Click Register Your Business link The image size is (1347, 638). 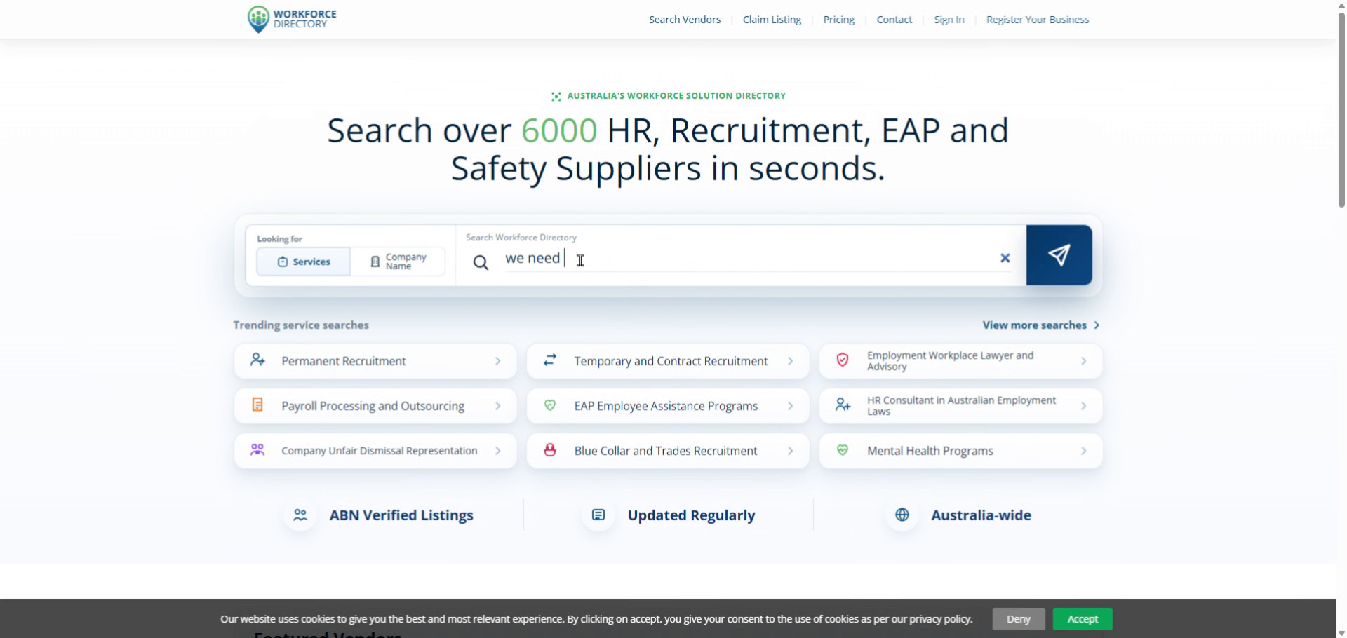pyautogui.click(x=1038, y=20)
